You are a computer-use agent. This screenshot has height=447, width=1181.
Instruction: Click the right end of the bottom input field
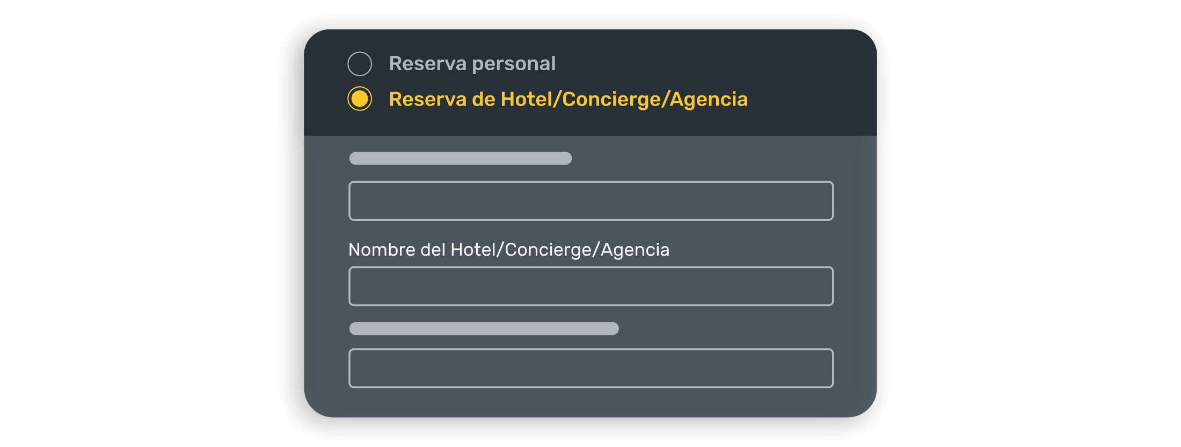[816, 368]
